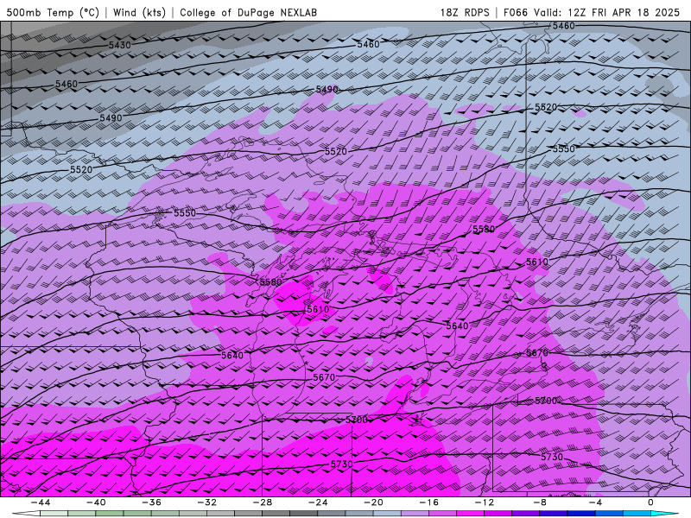Click the easternmost 5550 contour label
691x518 pixels.
(x=564, y=148)
